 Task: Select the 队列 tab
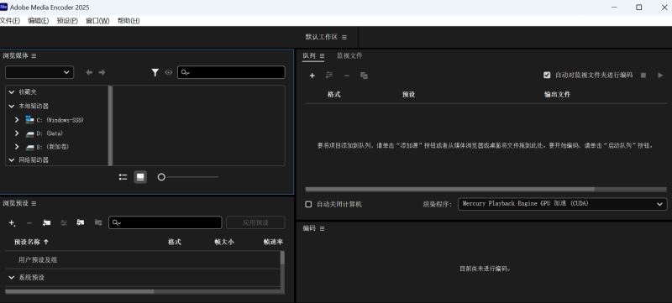click(309, 55)
